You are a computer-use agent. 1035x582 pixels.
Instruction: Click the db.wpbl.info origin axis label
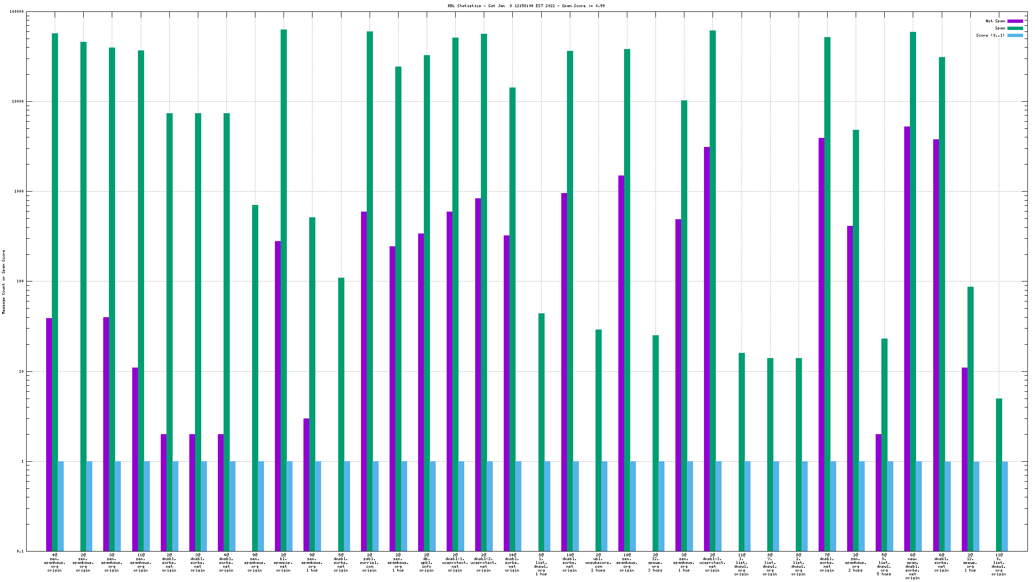coord(427,563)
